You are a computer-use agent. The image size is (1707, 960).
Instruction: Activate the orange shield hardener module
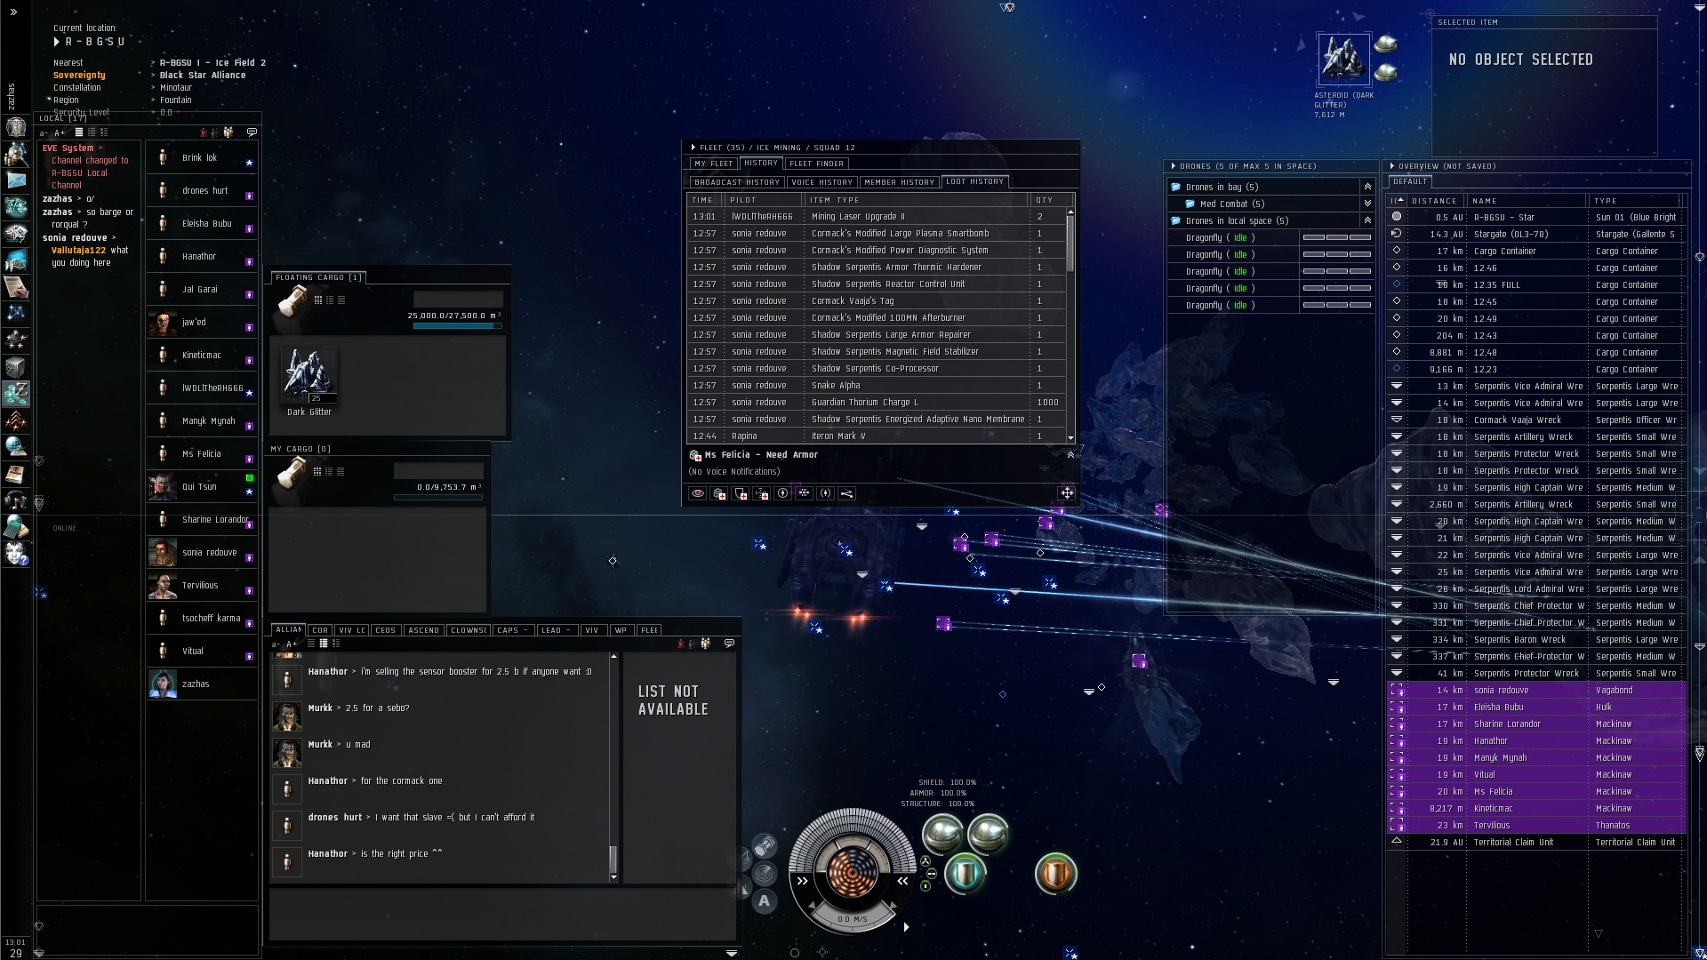1055,874
